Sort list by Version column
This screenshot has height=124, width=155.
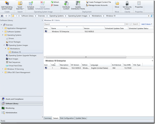point(94,28)
